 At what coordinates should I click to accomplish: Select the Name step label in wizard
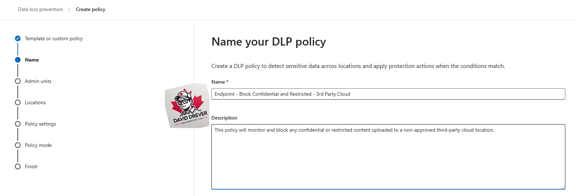click(32, 60)
